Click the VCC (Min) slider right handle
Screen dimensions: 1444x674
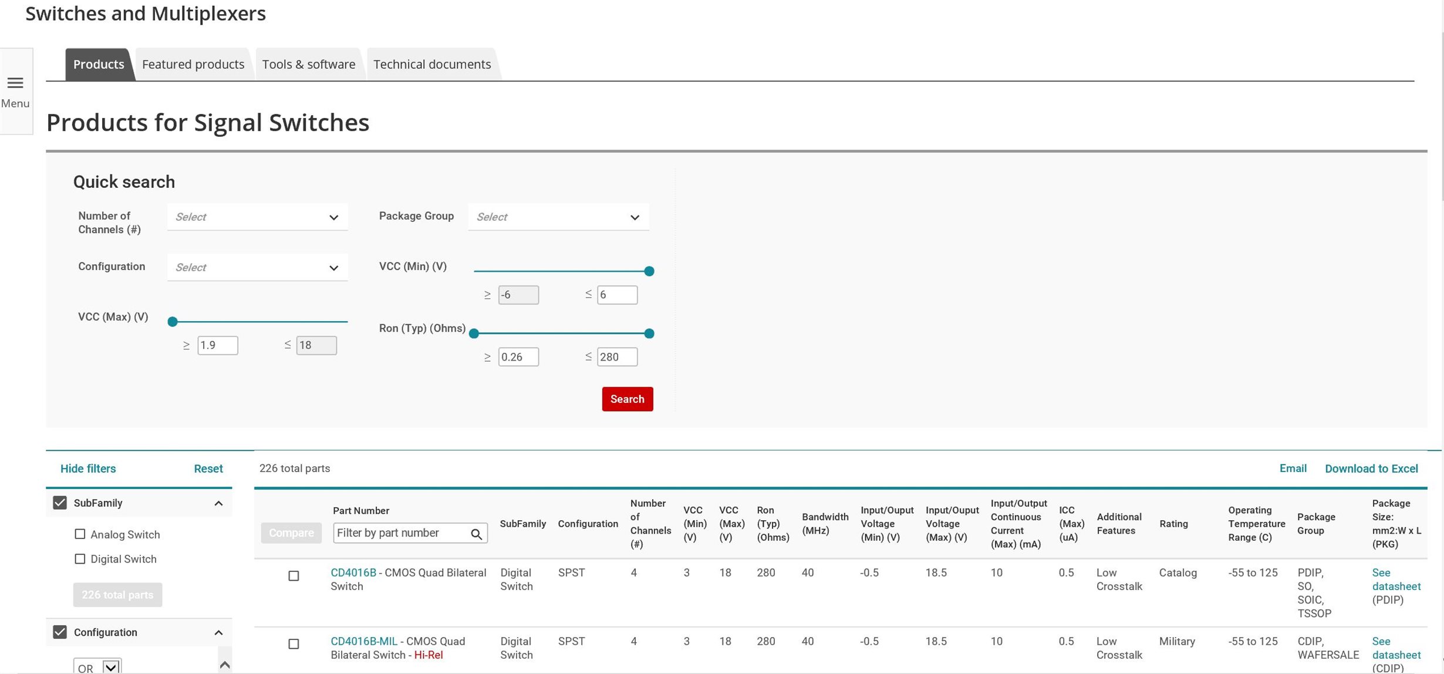click(x=649, y=271)
